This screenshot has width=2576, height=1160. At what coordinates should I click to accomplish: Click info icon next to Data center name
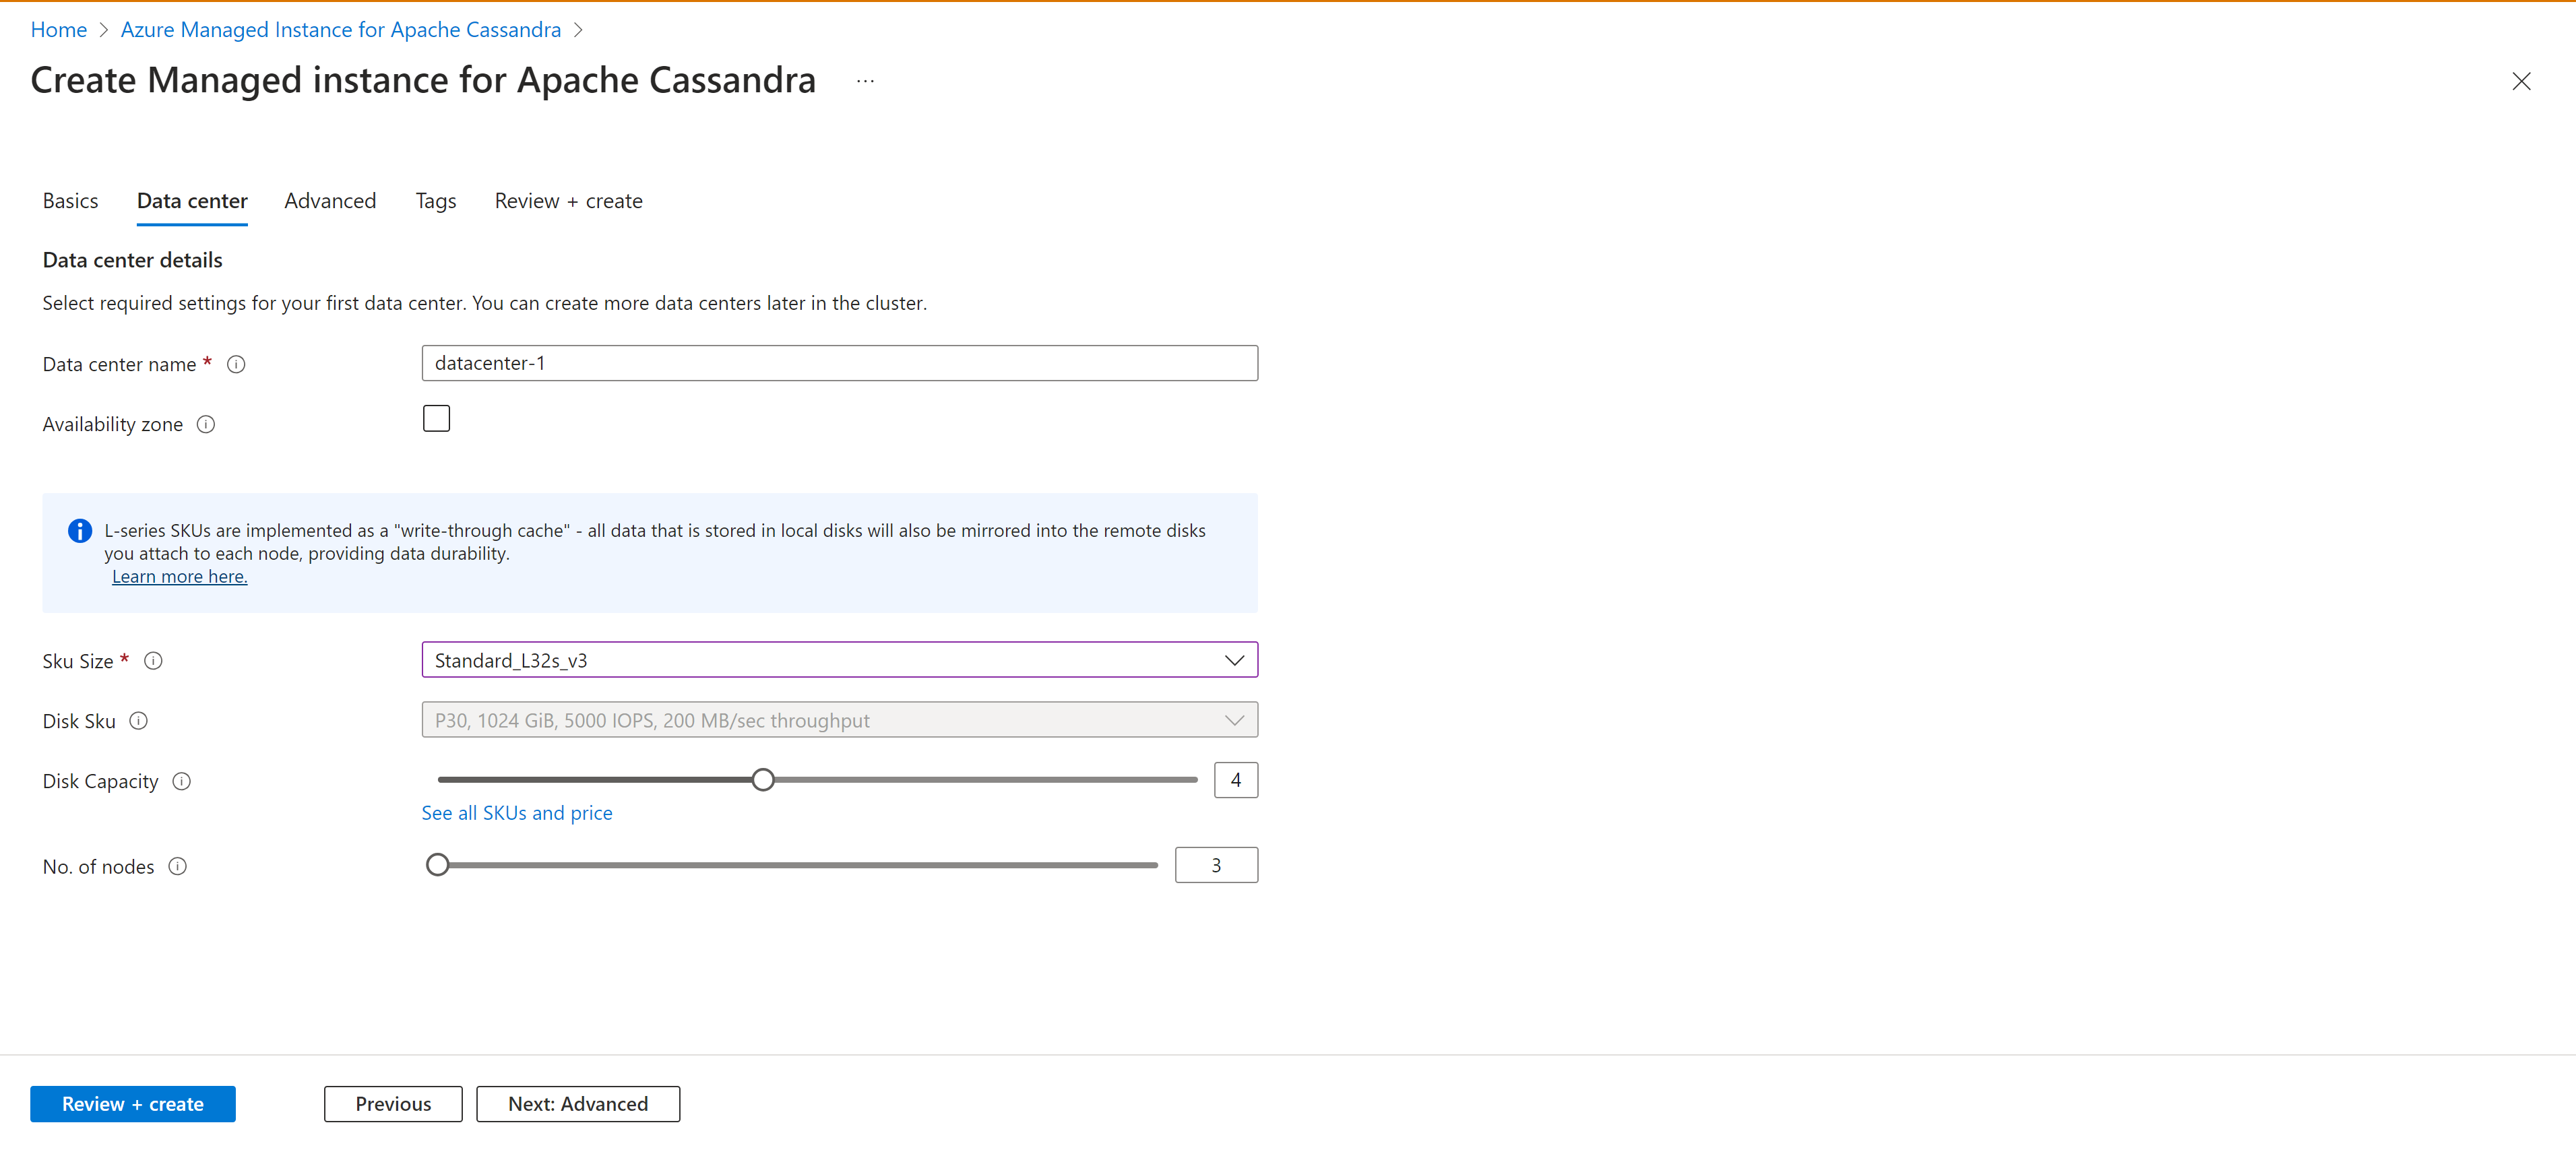point(236,364)
